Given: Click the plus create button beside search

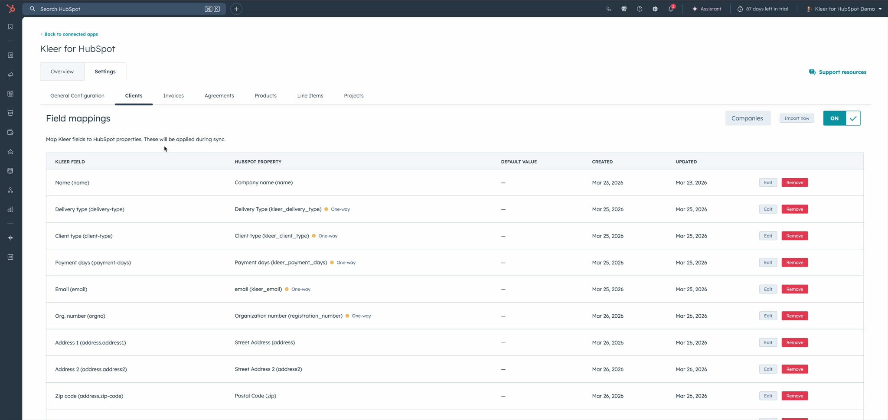Looking at the screenshot, I should pos(236,9).
